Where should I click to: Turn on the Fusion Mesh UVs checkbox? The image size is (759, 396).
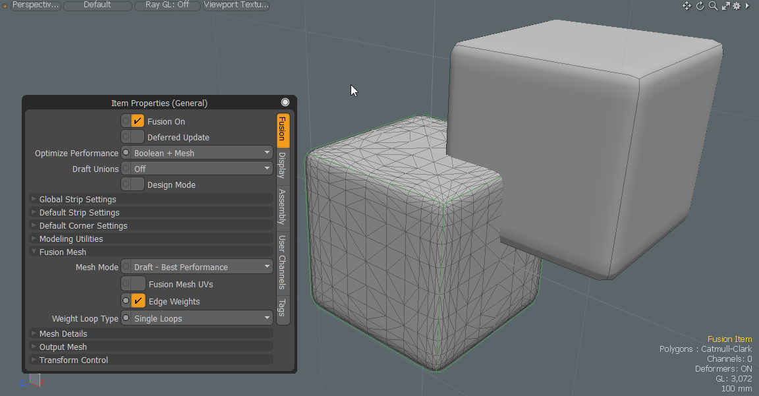(138, 284)
